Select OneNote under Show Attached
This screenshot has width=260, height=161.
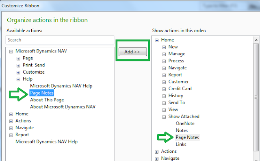(185, 124)
